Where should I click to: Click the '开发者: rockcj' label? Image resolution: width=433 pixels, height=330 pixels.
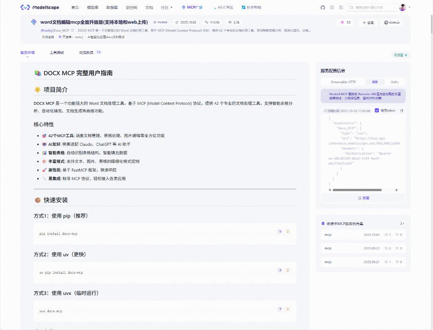pyautogui.click(x=71, y=37)
